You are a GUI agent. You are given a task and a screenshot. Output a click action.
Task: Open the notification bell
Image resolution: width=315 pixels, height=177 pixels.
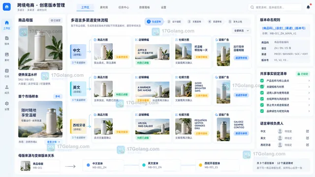coord(309,7)
